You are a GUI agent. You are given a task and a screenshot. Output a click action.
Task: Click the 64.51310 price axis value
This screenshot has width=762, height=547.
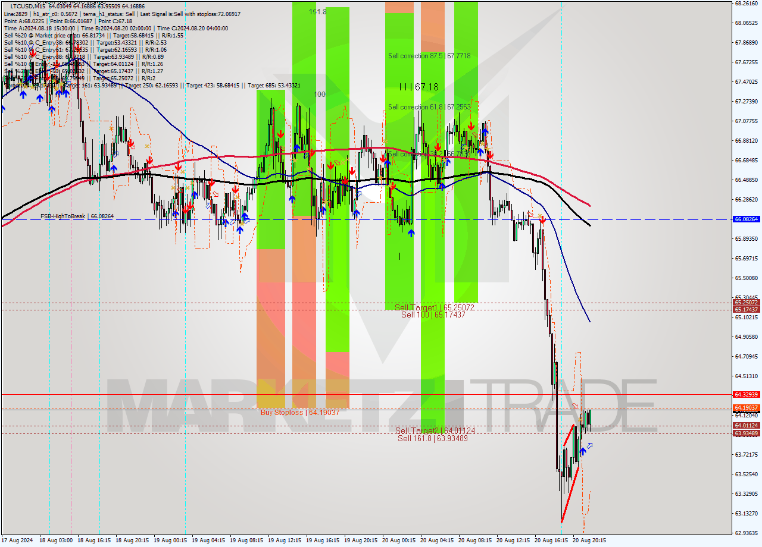[747, 376]
